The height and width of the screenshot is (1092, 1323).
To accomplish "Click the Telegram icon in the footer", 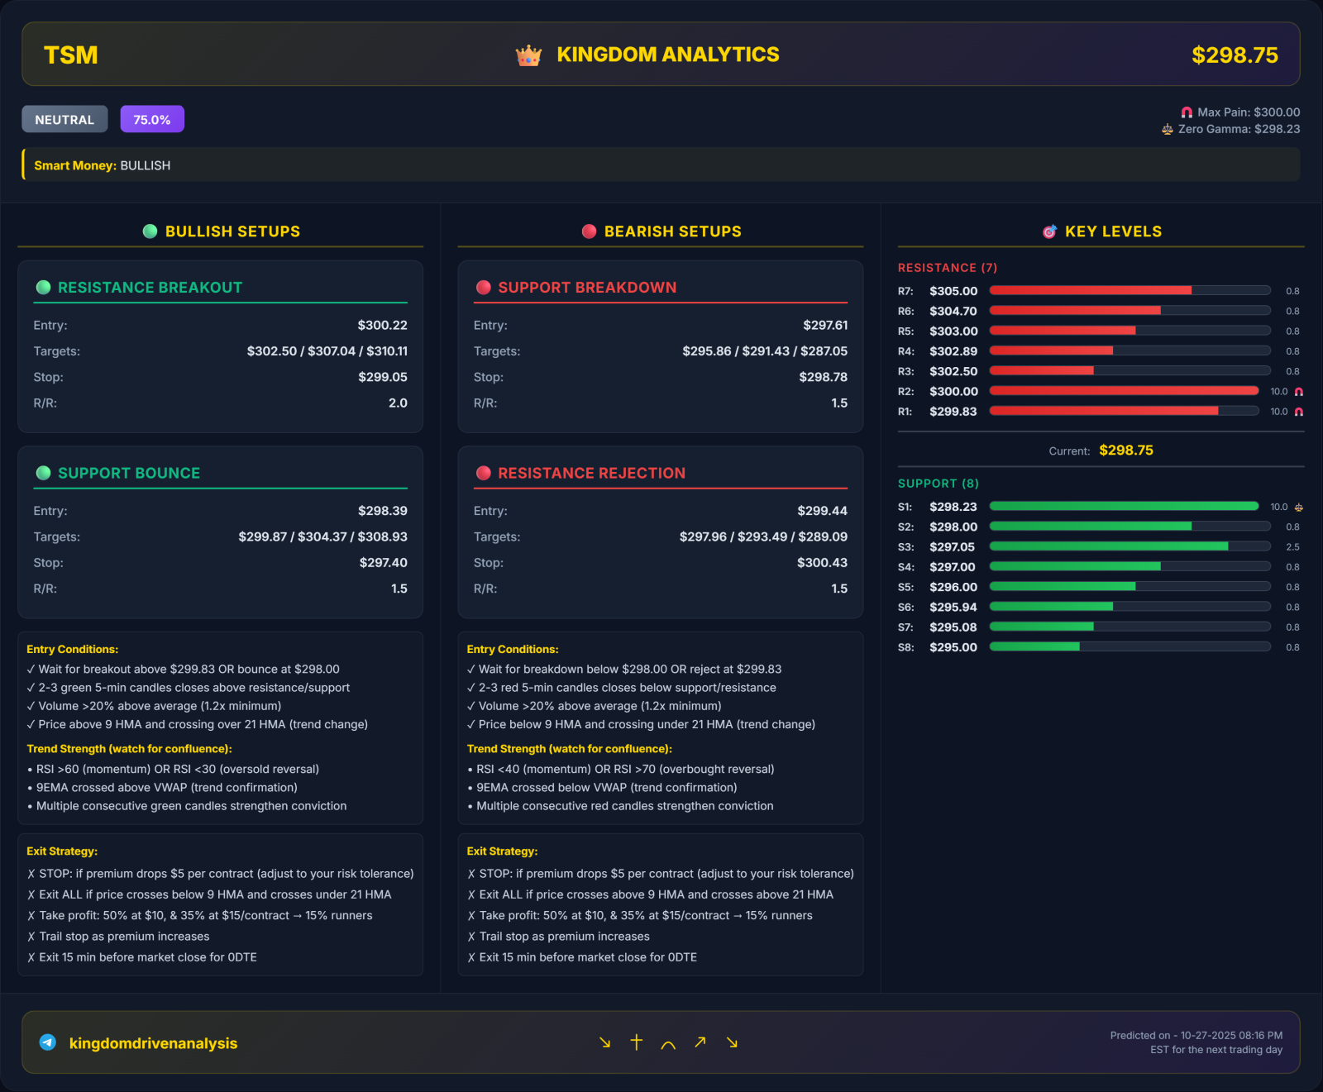I will point(48,1042).
